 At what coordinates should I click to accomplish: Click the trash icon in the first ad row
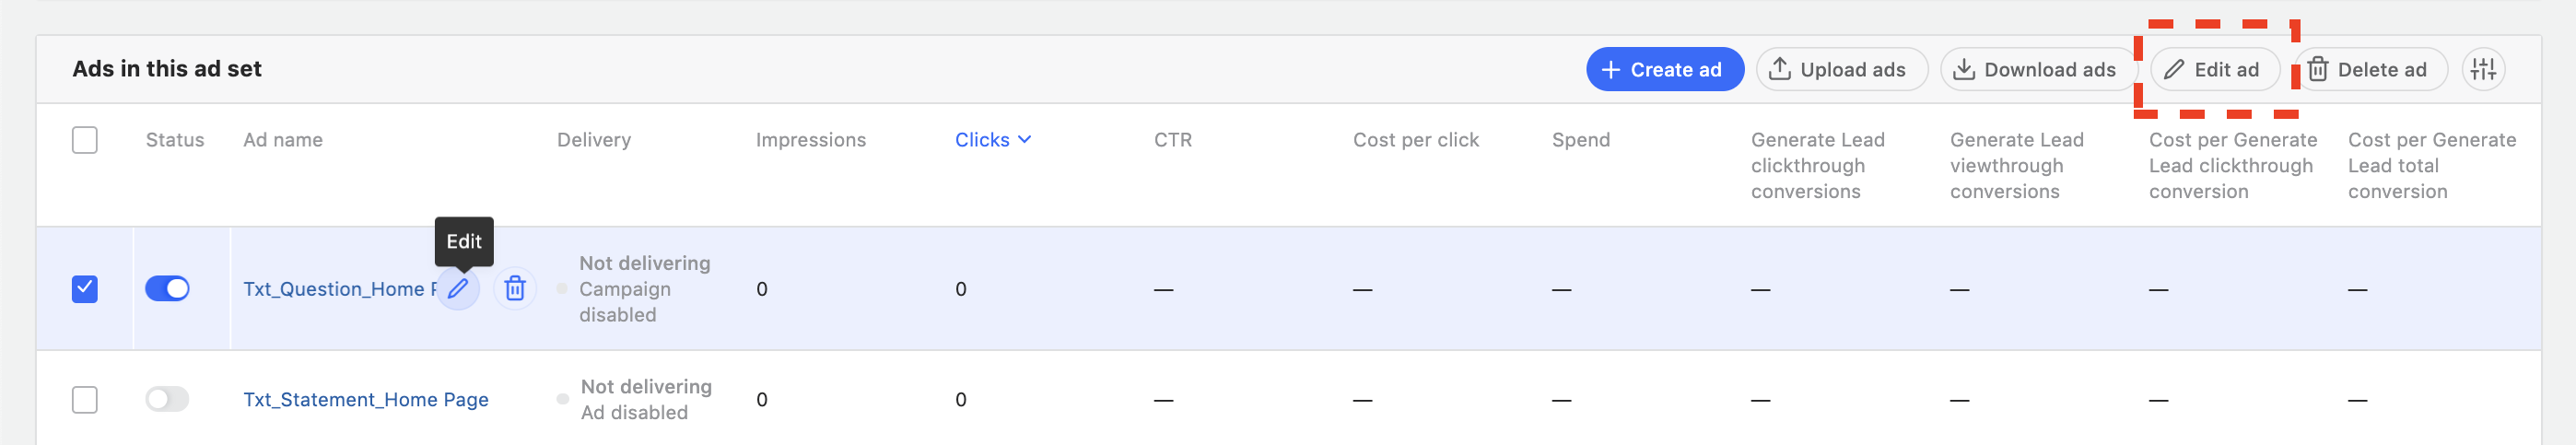click(x=515, y=289)
